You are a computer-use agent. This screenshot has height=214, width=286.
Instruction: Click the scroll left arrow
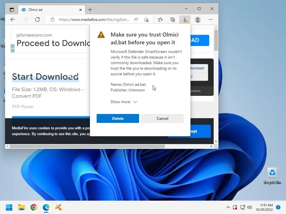pyautogui.click(x=7, y=147)
